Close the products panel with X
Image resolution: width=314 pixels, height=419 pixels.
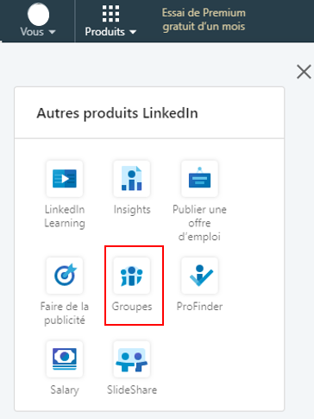(x=304, y=72)
